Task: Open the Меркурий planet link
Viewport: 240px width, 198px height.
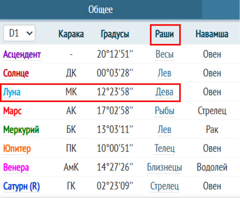Action: click(21, 130)
